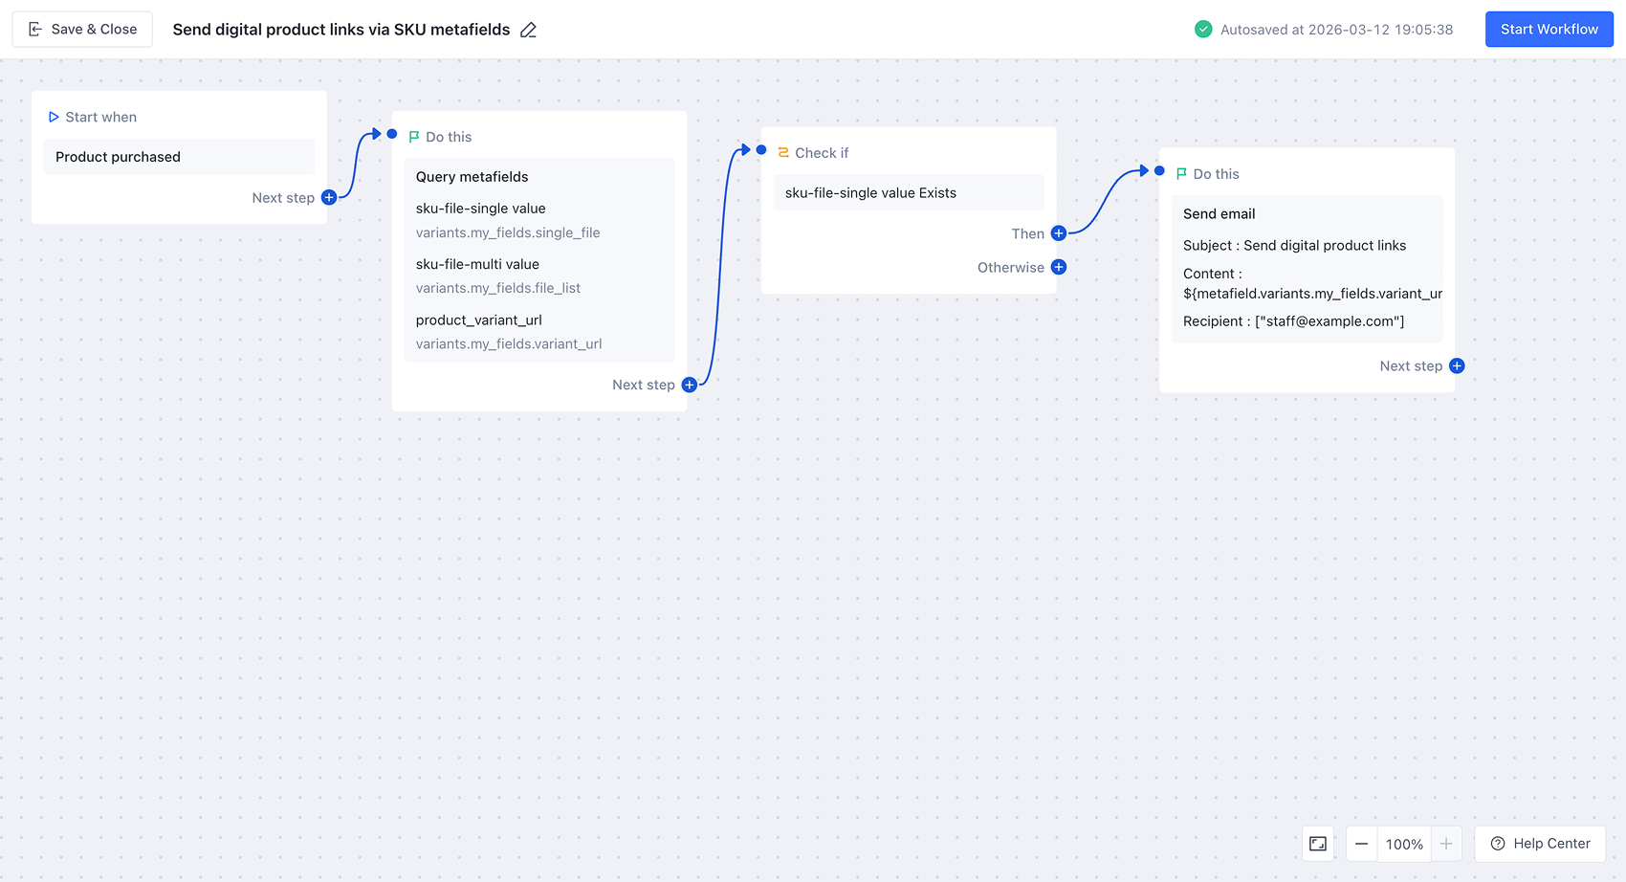
Task: Open the Product purchased trigger card
Action: 179,156
